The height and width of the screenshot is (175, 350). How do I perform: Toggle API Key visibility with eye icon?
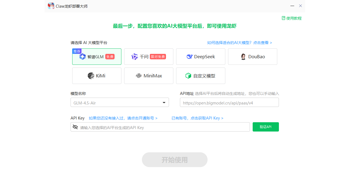point(75,127)
